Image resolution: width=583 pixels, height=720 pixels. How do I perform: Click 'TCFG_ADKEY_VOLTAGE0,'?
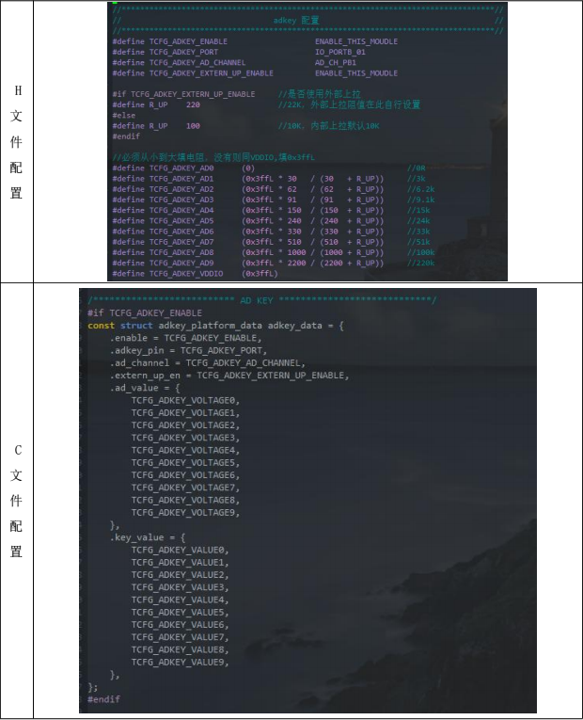pyautogui.click(x=185, y=400)
